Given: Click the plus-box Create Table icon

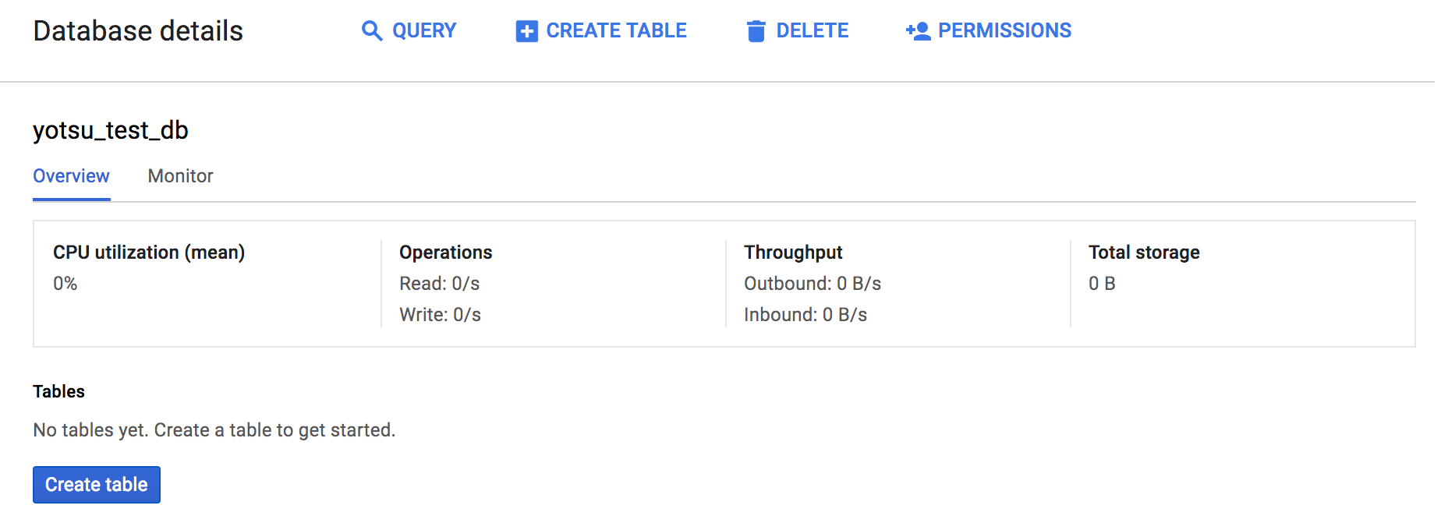Looking at the screenshot, I should (x=526, y=31).
